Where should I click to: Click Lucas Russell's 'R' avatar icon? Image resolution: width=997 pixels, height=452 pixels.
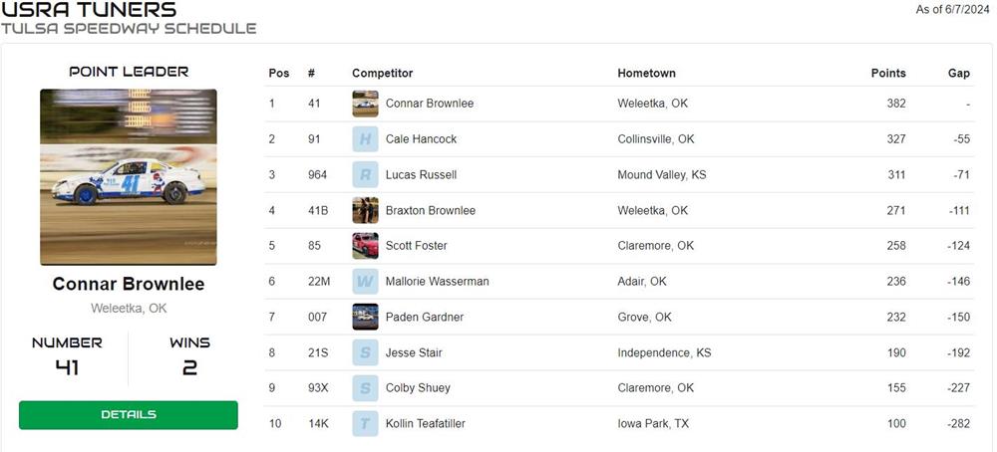(x=365, y=175)
